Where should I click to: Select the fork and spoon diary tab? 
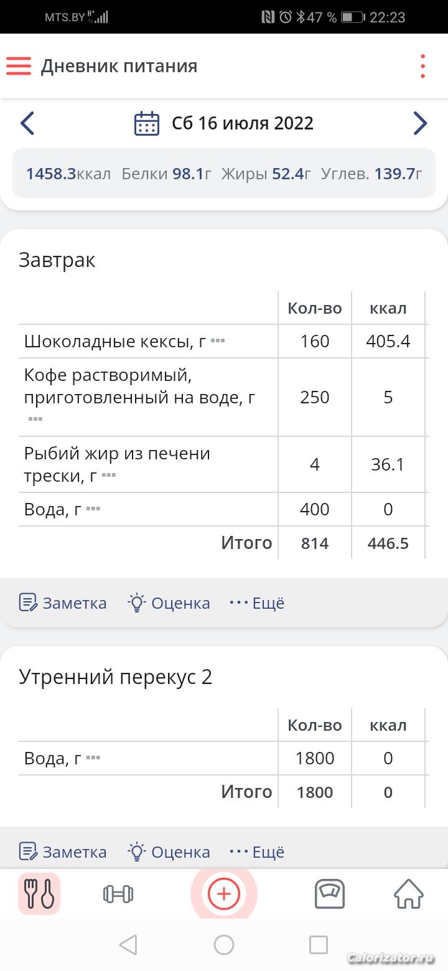pos(39,894)
